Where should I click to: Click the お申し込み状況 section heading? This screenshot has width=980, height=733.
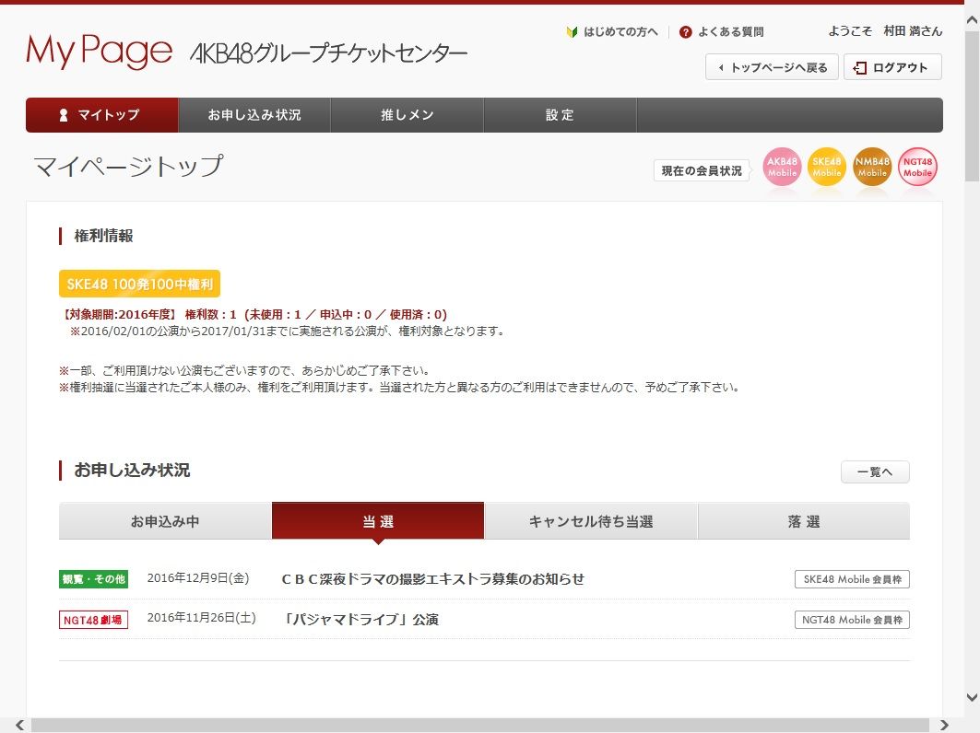click(132, 471)
